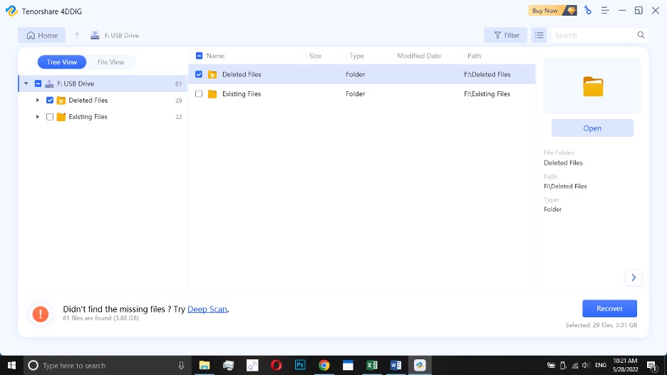This screenshot has height=375, width=667.
Task: Uncheck Deleted Files row in file list
Action: [199, 74]
